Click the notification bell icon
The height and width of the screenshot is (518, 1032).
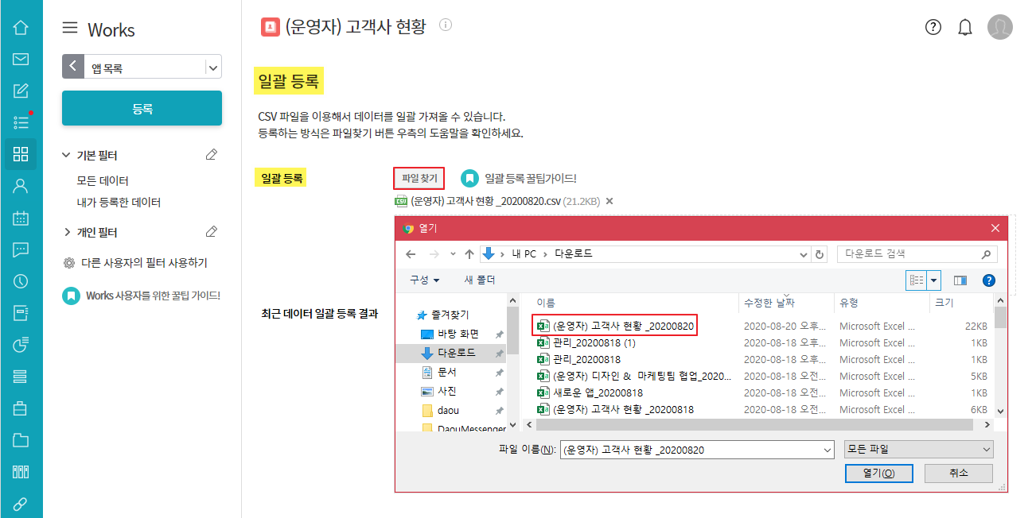click(965, 28)
